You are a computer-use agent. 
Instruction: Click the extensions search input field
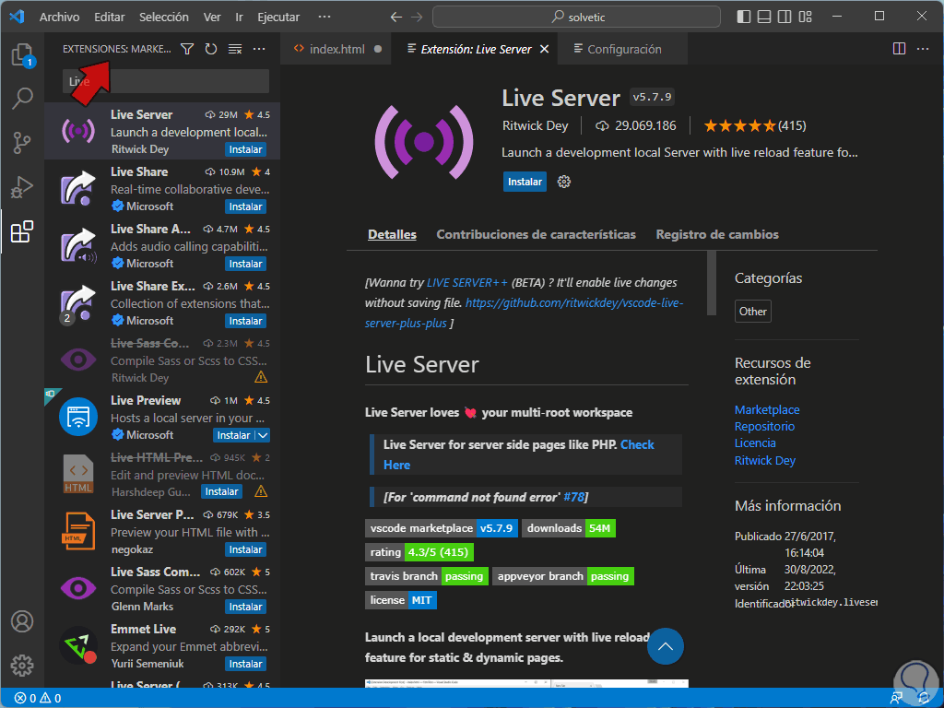tap(166, 81)
